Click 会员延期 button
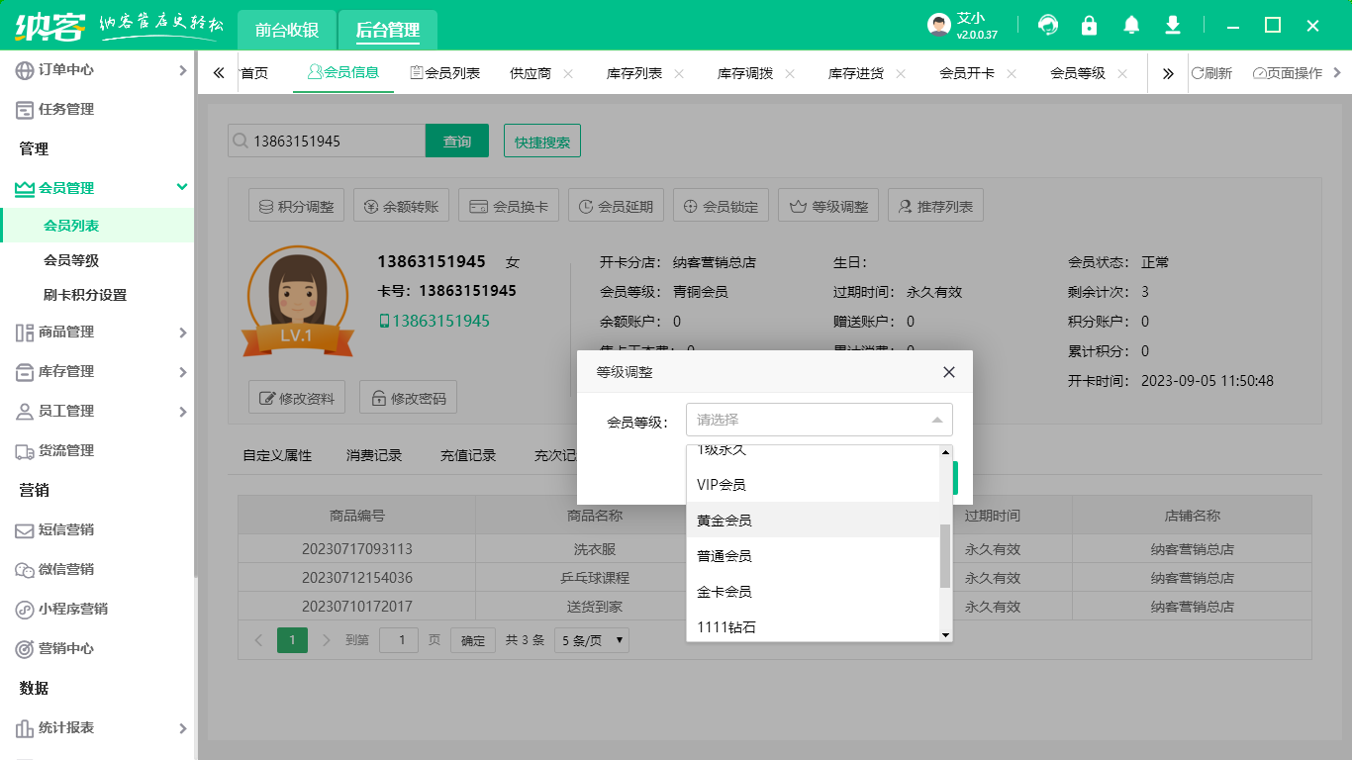 tap(616, 206)
